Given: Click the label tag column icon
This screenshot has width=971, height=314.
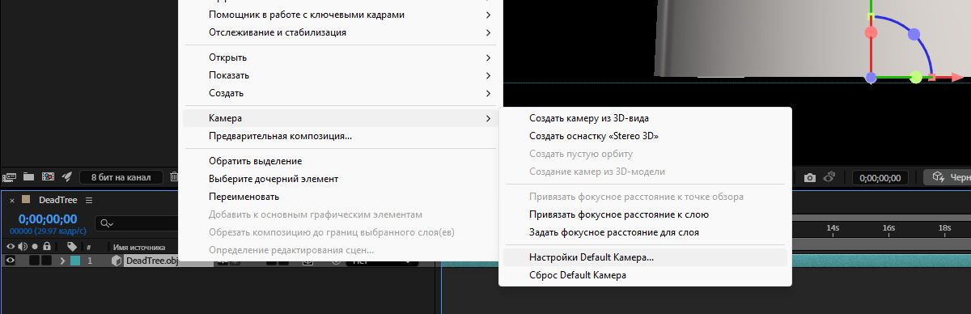Looking at the screenshot, I should tap(72, 247).
